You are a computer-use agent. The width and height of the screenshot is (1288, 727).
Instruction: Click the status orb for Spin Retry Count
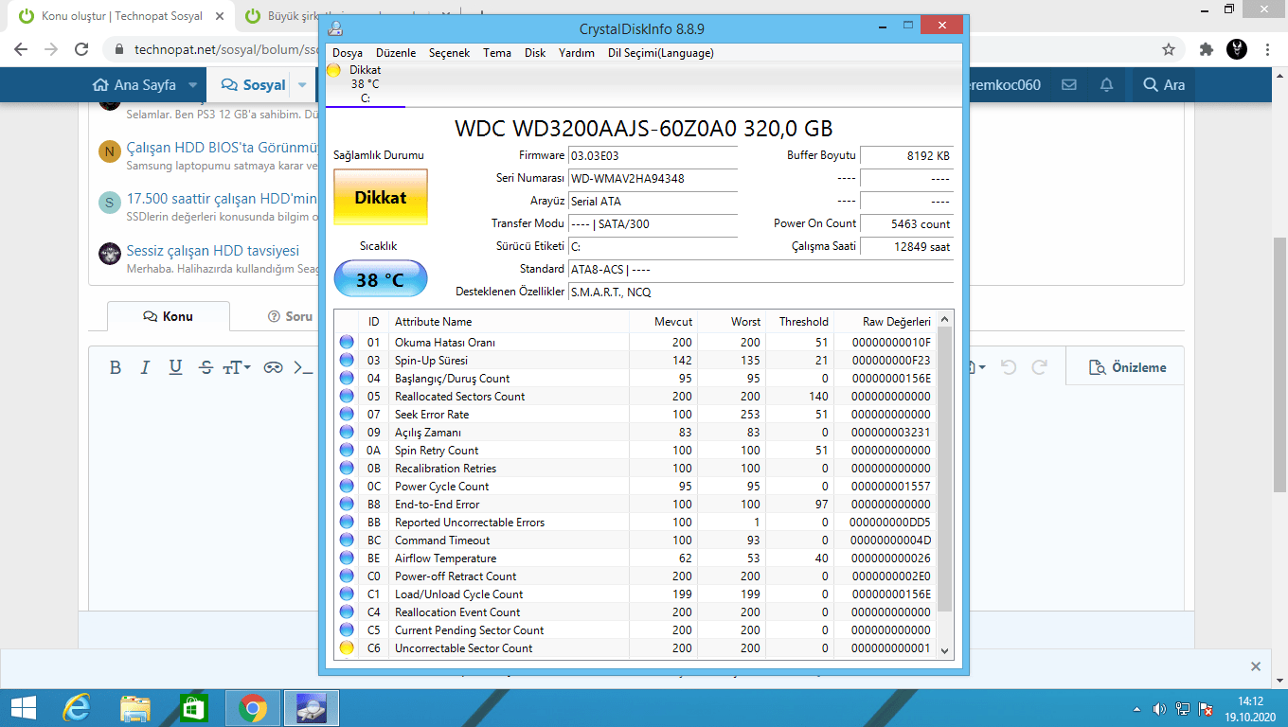[x=347, y=450]
